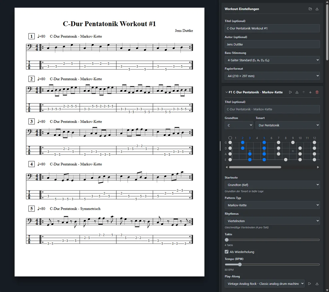Collapse the #1 C-Dur Pentatonik section
This screenshot has width=329, height=292.
click(x=226, y=92)
